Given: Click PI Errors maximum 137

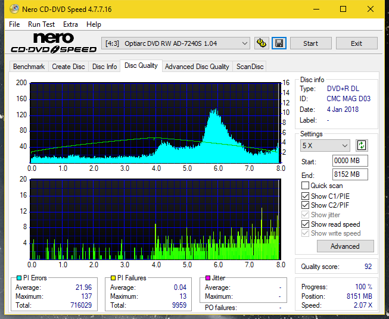Looking at the screenshot, I should [x=86, y=296].
